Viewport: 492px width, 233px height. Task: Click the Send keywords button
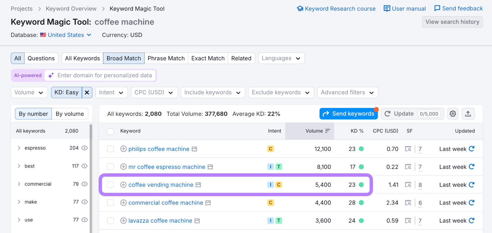[x=348, y=114]
